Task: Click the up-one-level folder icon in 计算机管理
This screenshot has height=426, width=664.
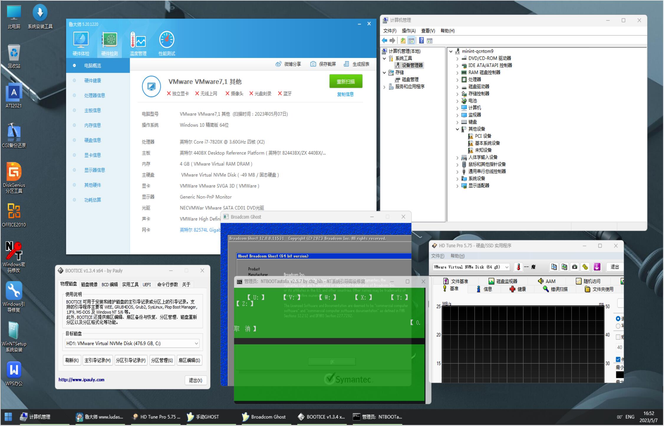Action: click(403, 41)
